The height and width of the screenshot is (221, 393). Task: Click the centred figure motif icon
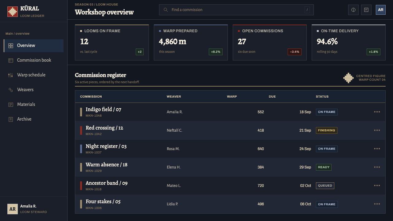348,78
